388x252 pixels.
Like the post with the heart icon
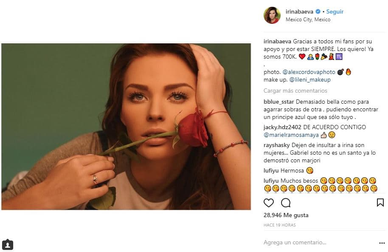pyautogui.click(x=269, y=203)
